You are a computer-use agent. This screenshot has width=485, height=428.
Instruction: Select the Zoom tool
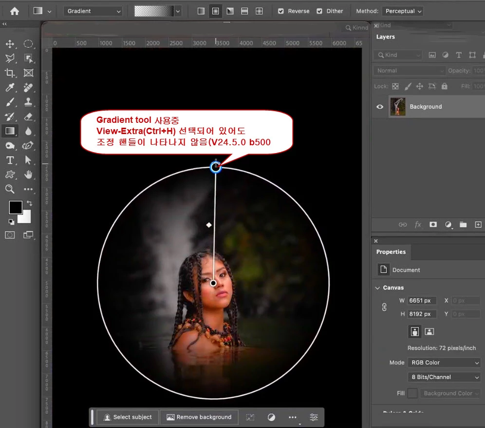(x=10, y=189)
